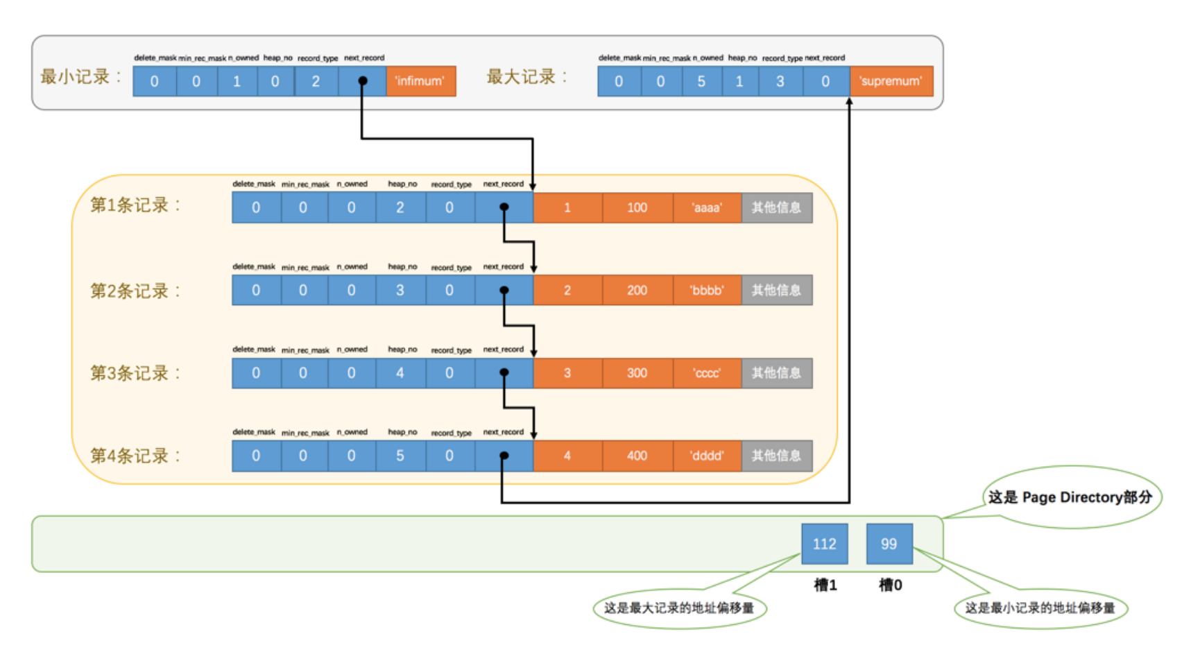Click the infimum record's next_record cell
Viewport: 1191px width, 652px height.
pyautogui.click(x=362, y=81)
